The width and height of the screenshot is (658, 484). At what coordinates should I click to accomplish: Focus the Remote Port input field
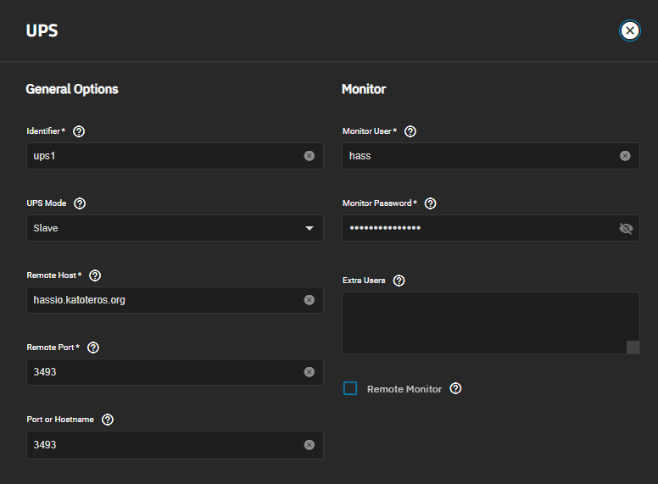click(x=175, y=372)
